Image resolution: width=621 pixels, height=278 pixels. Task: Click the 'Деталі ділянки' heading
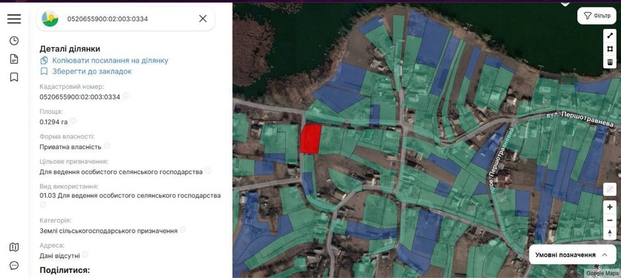pyautogui.click(x=70, y=49)
